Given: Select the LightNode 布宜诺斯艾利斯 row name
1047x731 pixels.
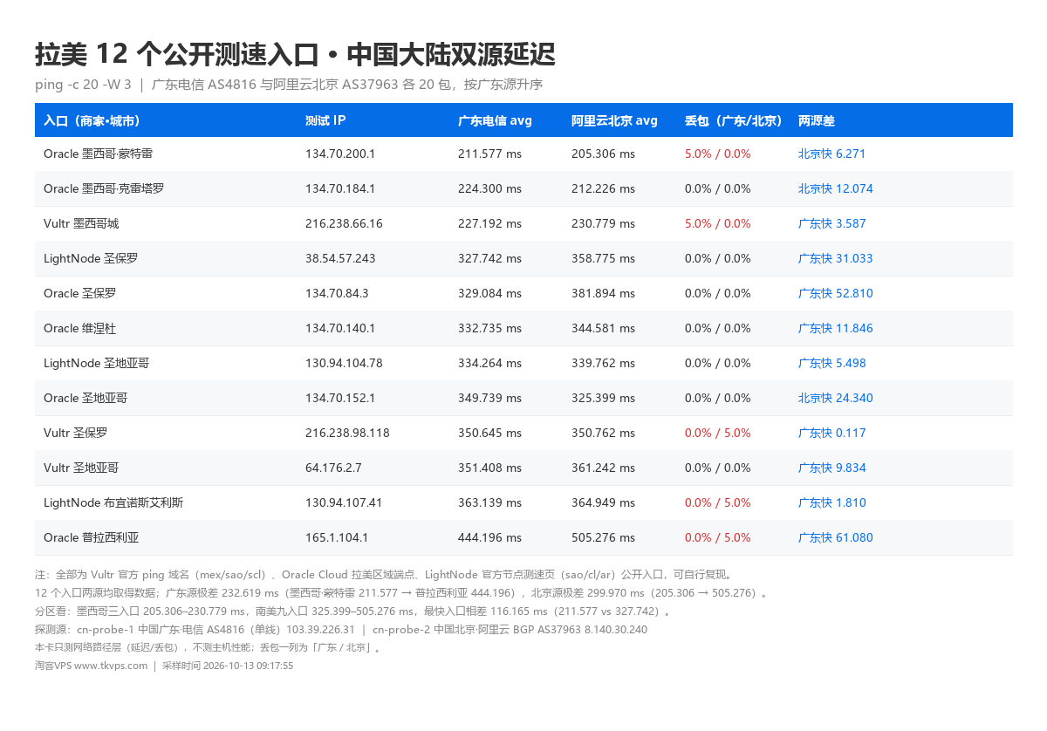Looking at the screenshot, I should [x=113, y=502].
